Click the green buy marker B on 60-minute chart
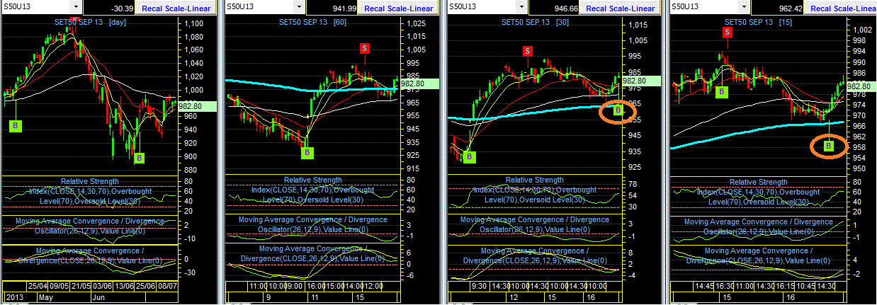This screenshot has width=877, height=305. pyautogui.click(x=307, y=151)
